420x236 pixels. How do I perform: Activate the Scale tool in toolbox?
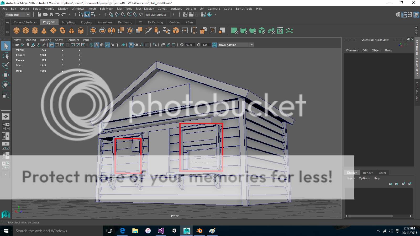tap(6, 94)
